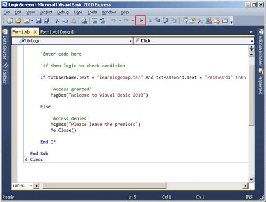Click the Undo arrow icon
The image size is (266, 202).
[x=113, y=20]
